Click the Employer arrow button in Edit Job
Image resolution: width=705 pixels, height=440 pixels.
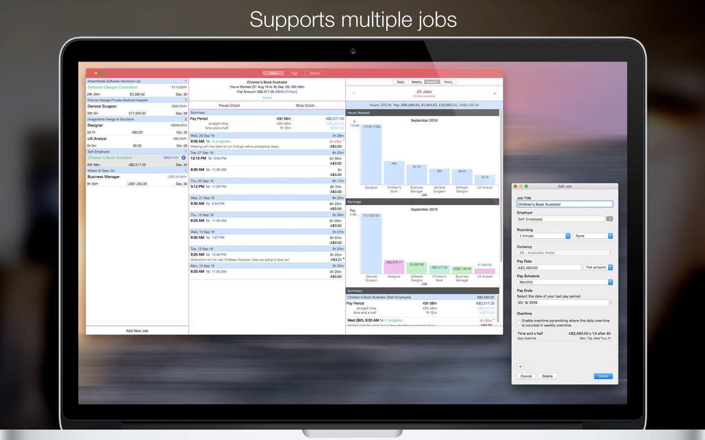click(x=610, y=219)
